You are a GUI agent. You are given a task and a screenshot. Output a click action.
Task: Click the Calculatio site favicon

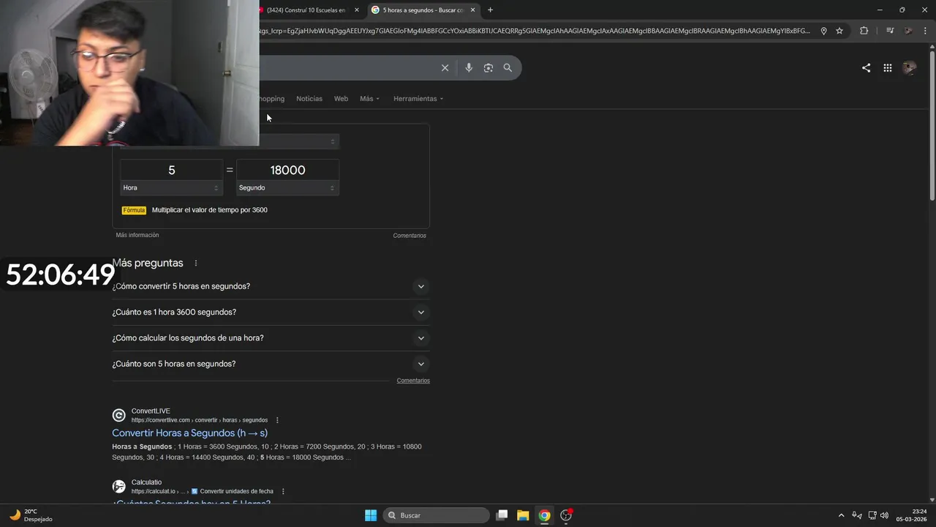coord(118,487)
